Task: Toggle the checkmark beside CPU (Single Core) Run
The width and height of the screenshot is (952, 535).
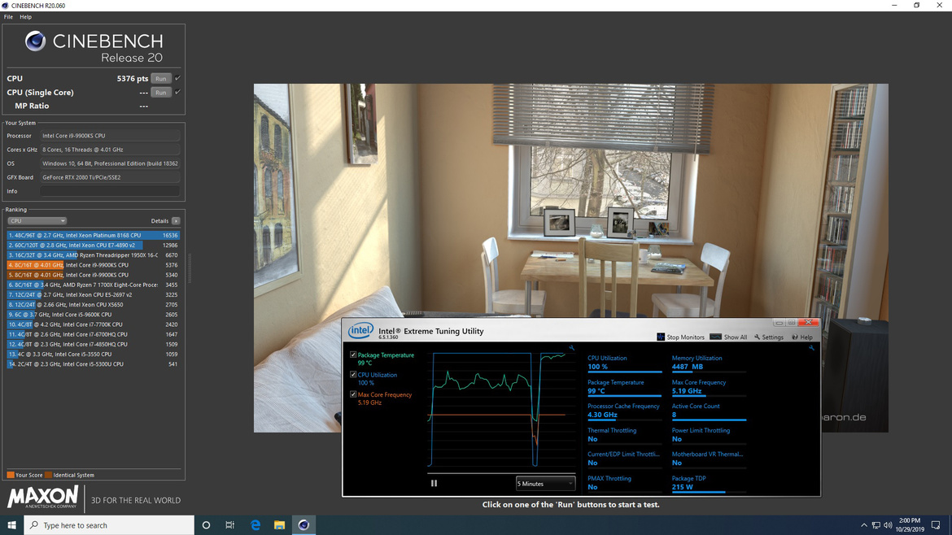Action: coord(177,92)
